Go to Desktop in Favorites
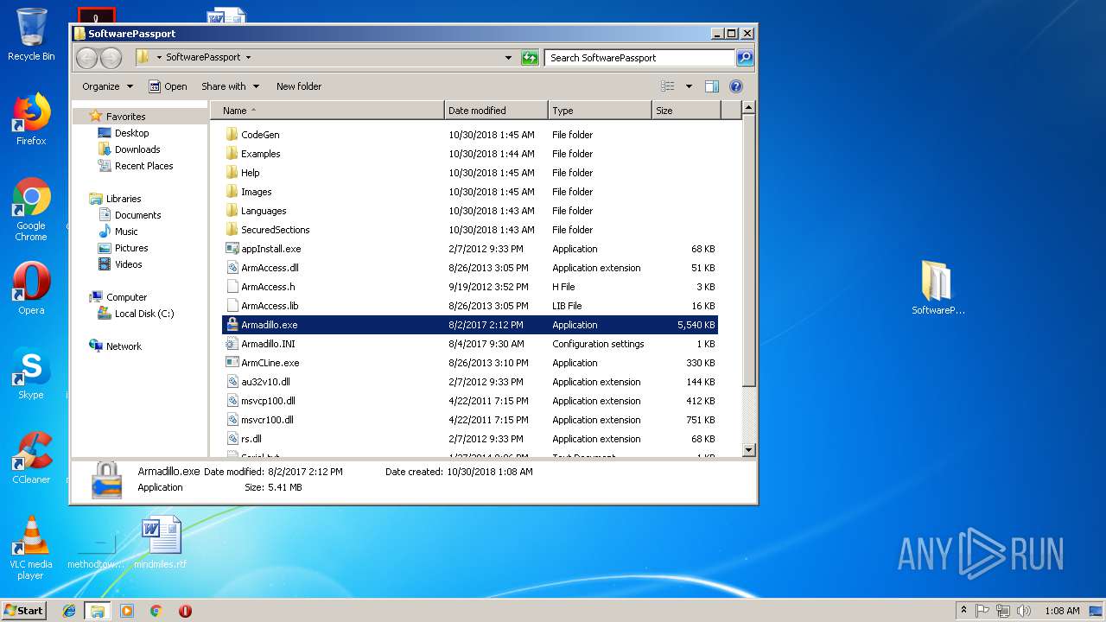 131,133
